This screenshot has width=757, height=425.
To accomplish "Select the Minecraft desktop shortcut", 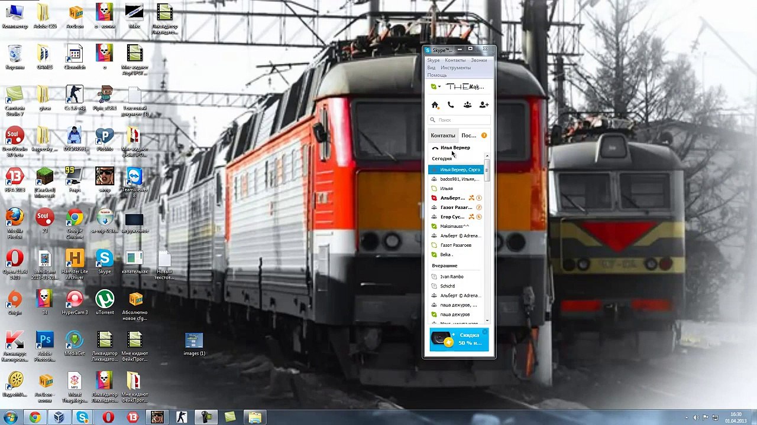I will [44, 182].
